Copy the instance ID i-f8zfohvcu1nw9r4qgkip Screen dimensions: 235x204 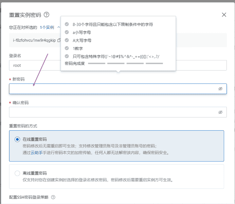point(59,40)
